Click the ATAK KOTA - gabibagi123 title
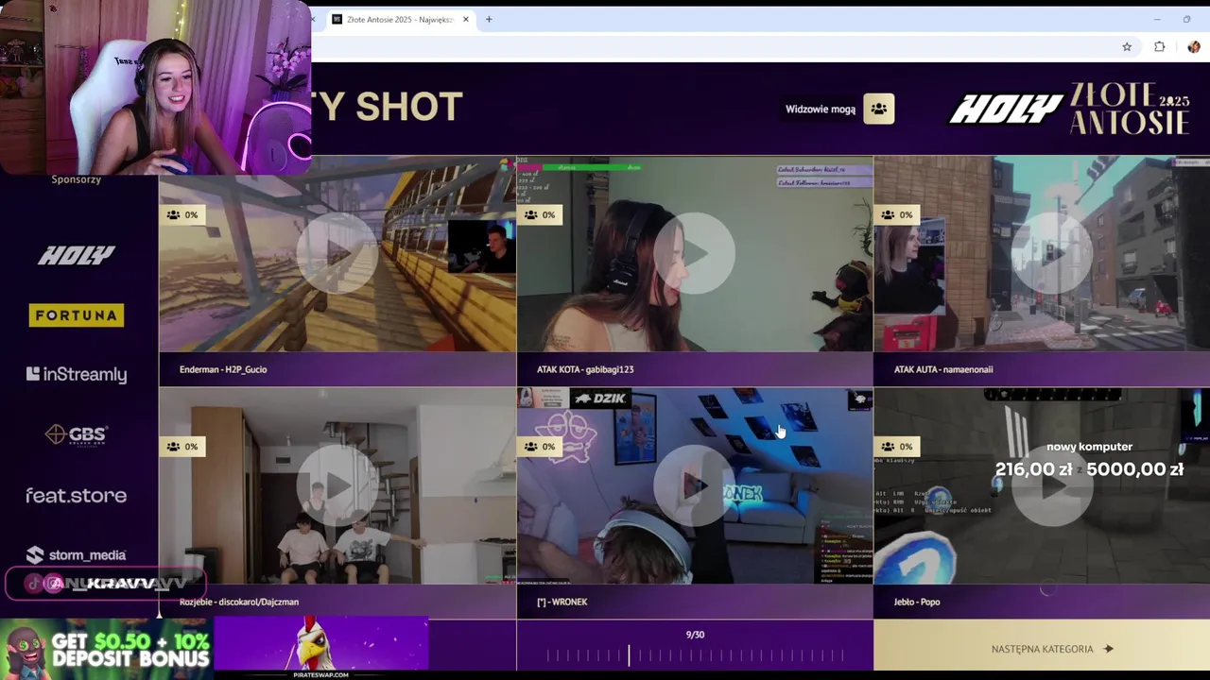 tap(585, 369)
